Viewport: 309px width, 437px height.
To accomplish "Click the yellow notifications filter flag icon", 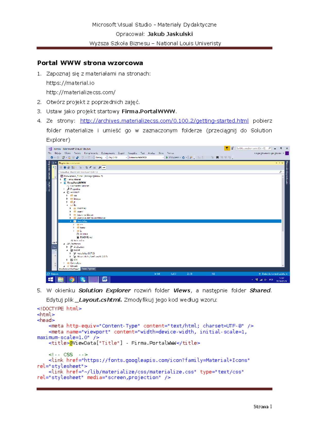I will pyautogui.click(x=227, y=148).
